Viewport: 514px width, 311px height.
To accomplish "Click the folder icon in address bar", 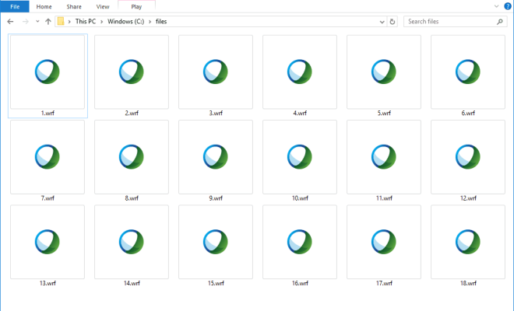I will click(x=61, y=21).
